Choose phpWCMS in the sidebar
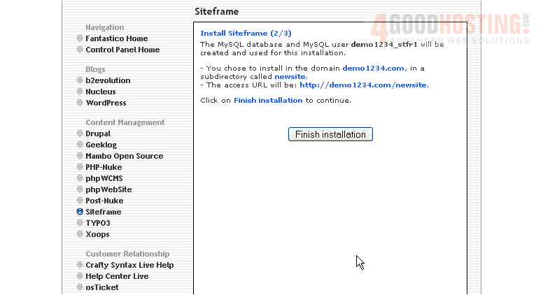543x295 pixels. 104,178
